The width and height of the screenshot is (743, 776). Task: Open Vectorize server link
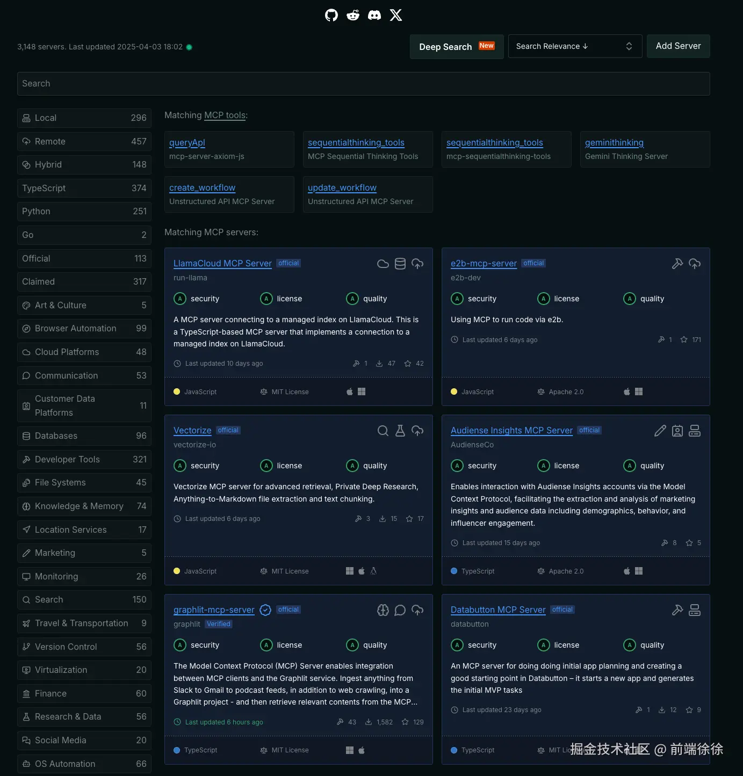click(192, 431)
